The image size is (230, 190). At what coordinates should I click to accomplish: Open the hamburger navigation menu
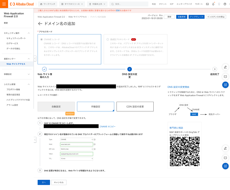point(4,4)
